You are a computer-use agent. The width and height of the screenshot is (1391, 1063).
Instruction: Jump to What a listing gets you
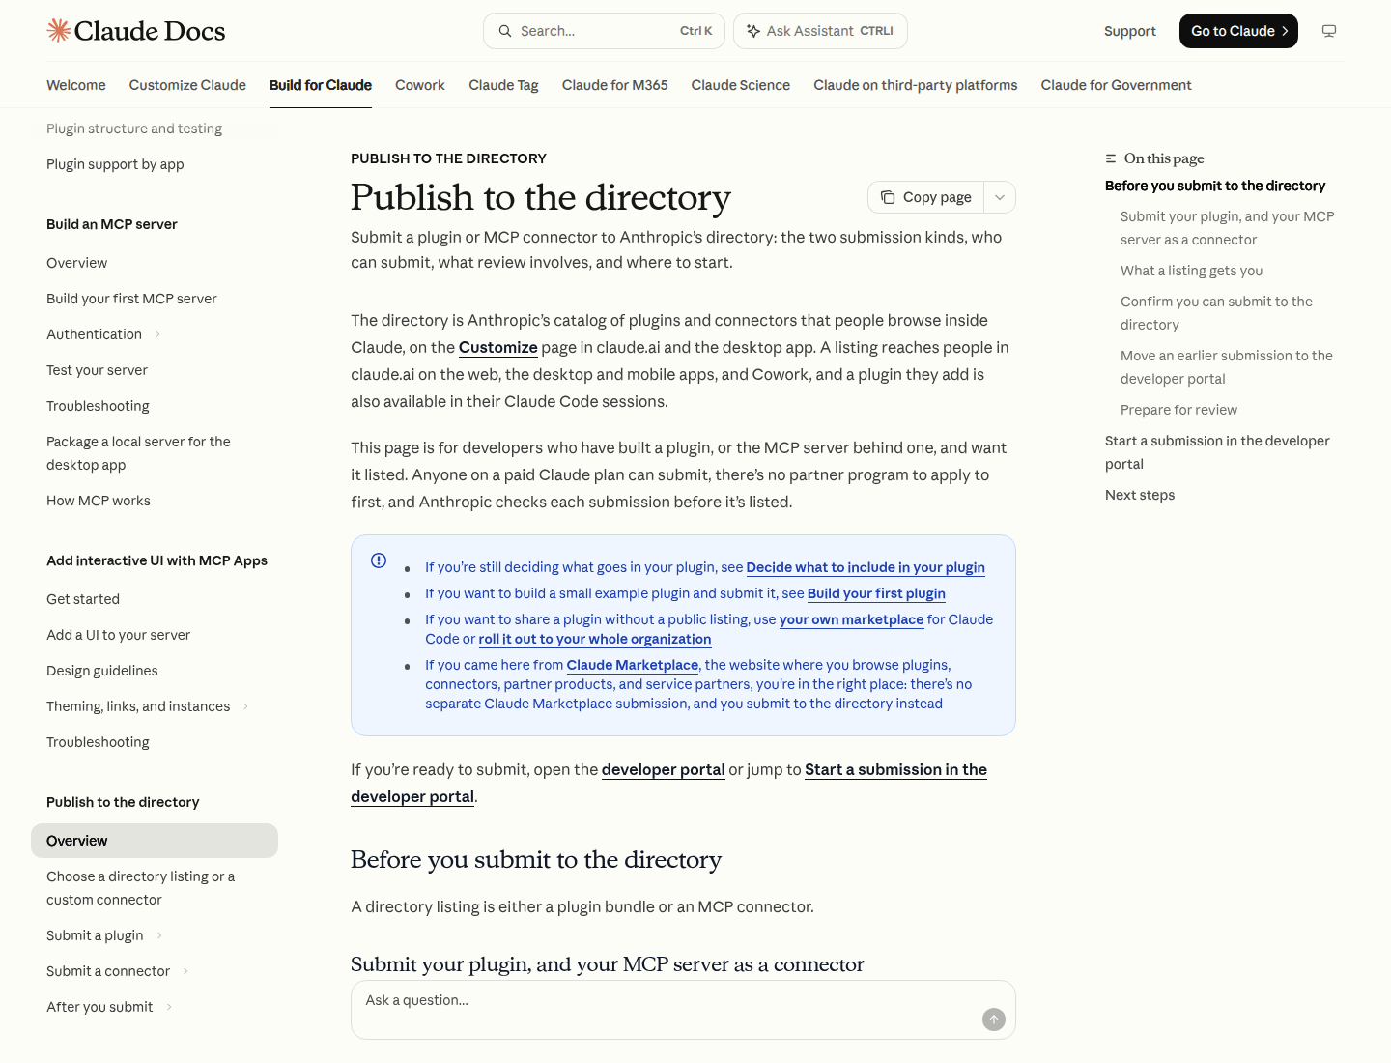point(1192,271)
